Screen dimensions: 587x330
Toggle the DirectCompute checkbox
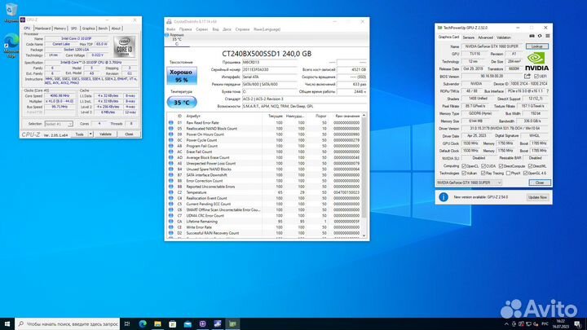501,166
